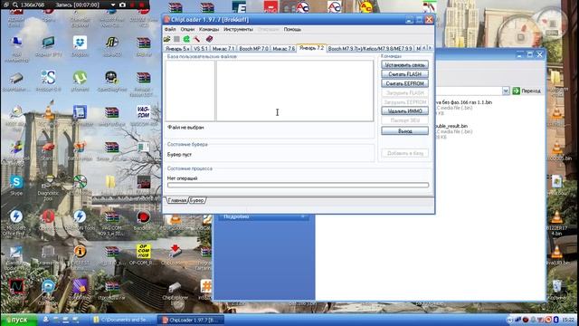The image size is (579, 326).
Task: Click the right tab scroll arrow in ChipLoader
Action: (430, 48)
